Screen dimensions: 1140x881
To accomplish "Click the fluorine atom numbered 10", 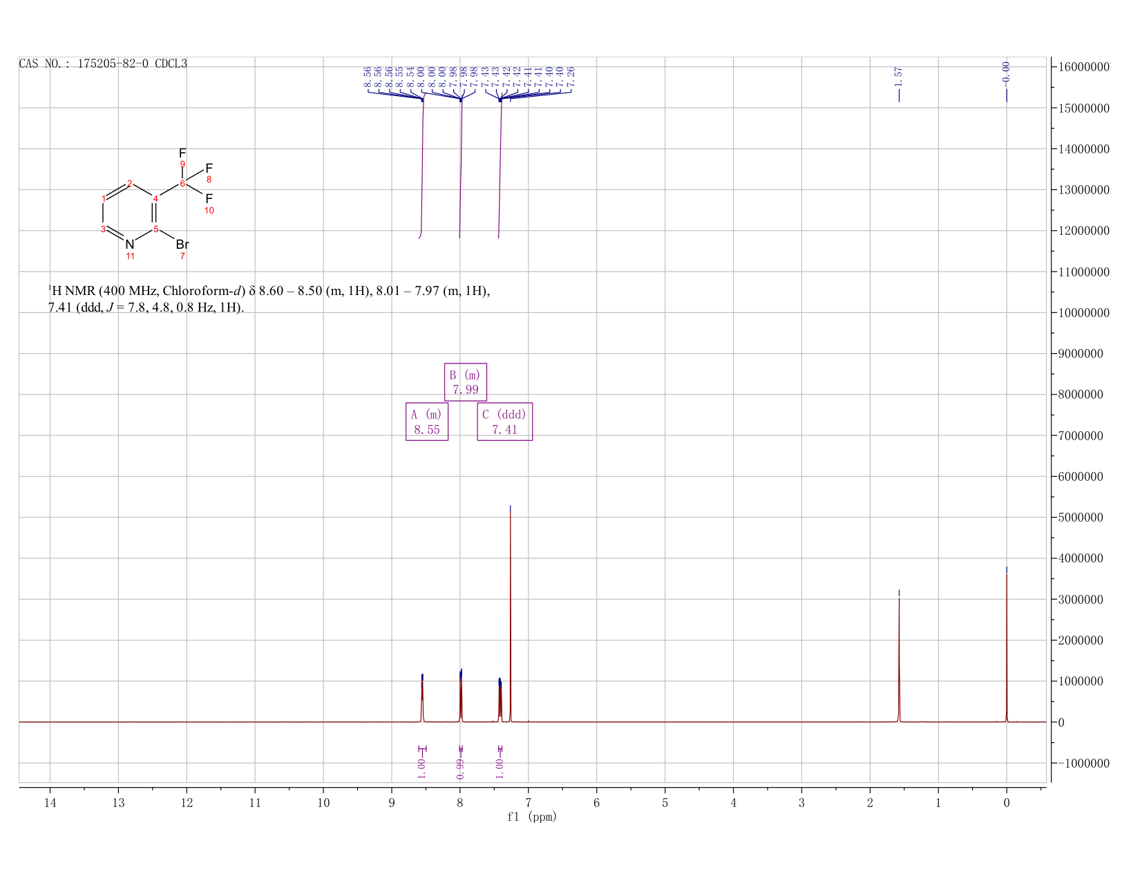I will point(209,198).
